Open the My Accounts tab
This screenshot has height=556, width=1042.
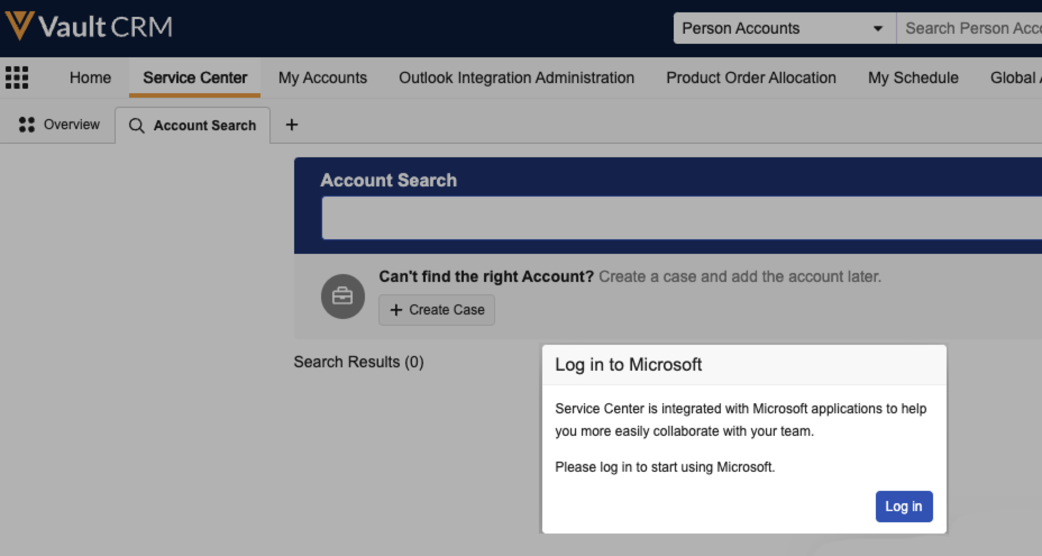click(322, 78)
